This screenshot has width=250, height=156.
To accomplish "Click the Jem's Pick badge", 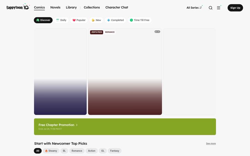I will (x=97, y=32).
